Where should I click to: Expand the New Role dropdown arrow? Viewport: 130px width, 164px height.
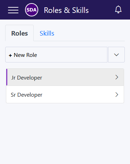(116, 55)
